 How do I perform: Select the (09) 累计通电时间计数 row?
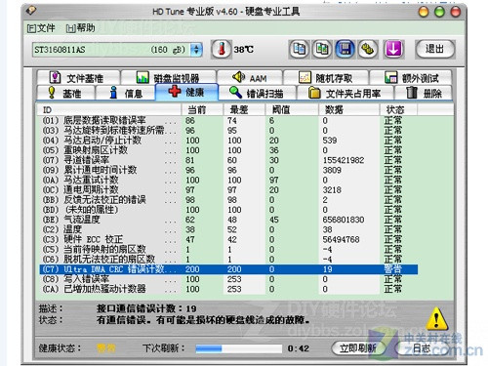(228, 170)
